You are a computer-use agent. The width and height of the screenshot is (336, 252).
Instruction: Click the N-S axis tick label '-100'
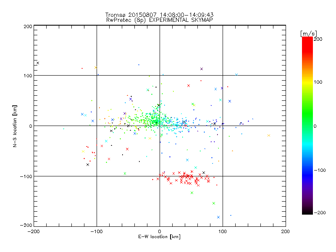(26, 176)
